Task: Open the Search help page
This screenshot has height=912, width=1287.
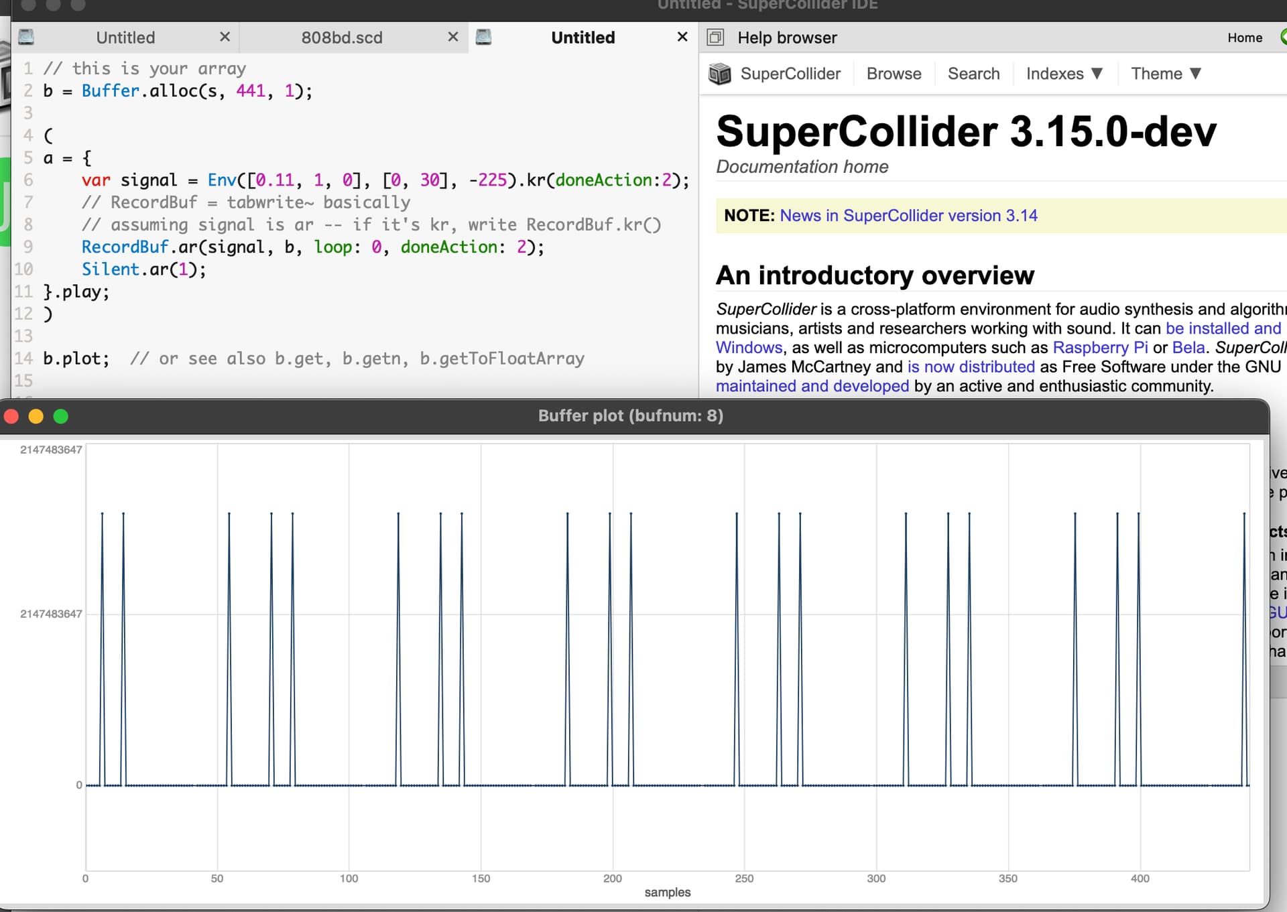Action: point(973,74)
